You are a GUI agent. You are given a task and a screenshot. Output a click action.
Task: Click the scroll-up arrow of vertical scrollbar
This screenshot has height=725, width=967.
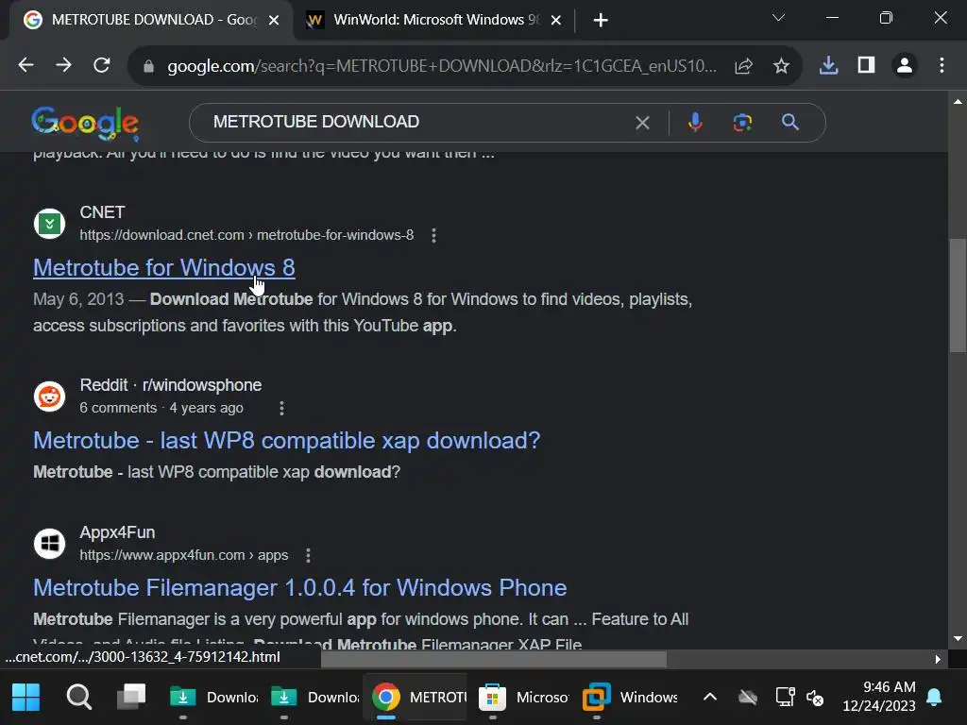958,102
